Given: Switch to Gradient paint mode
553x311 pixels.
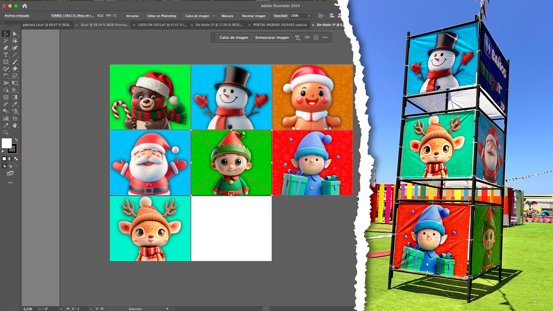Looking at the screenshot, I should 10,159.
